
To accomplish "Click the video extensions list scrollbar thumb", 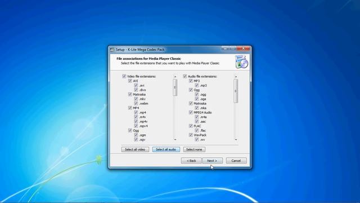I will point(175,87).
